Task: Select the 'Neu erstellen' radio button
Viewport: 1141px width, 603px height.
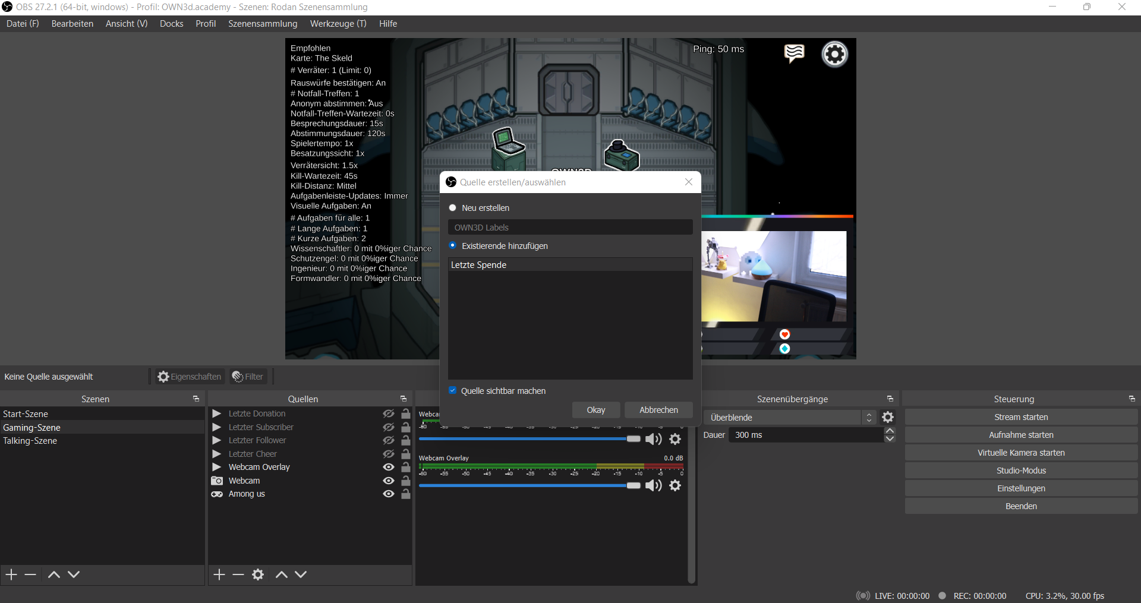Action: [x=453, y=208]
